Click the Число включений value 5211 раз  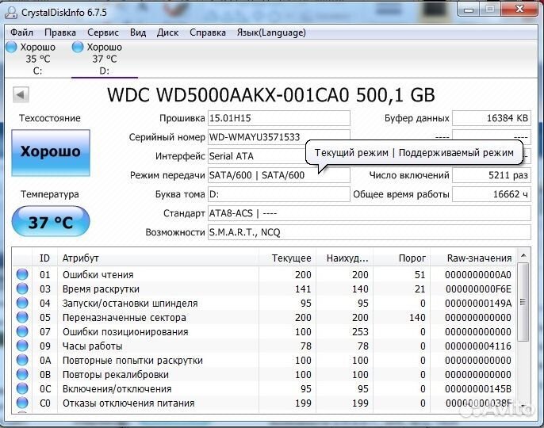pos(492,175)
